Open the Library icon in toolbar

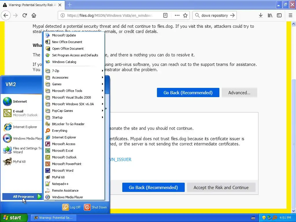(x=270, y=15)
